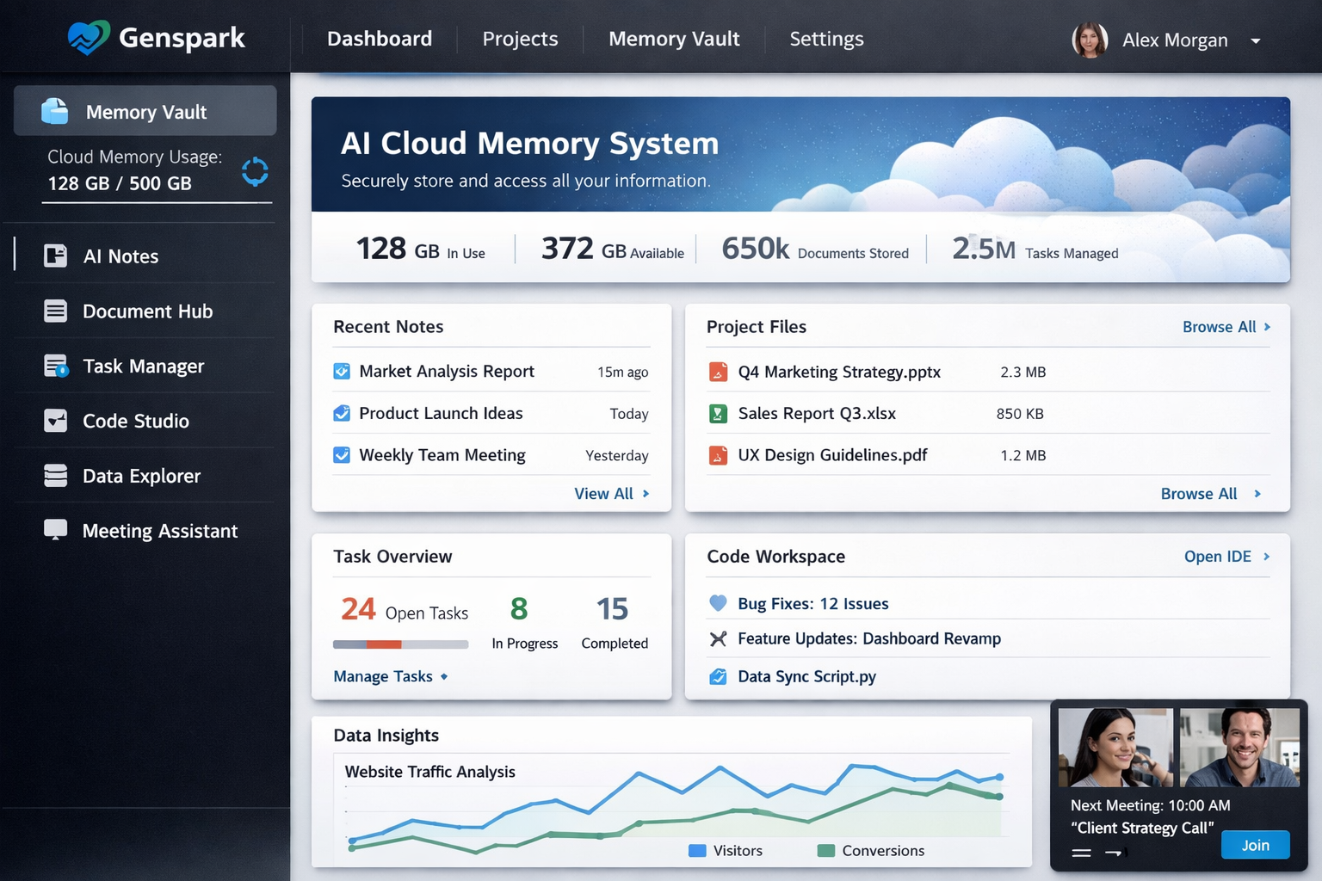Click the Meeting Assistant sidebar icon
Viewport: 1322px width, 881px height.
click(x=55, y=530)
